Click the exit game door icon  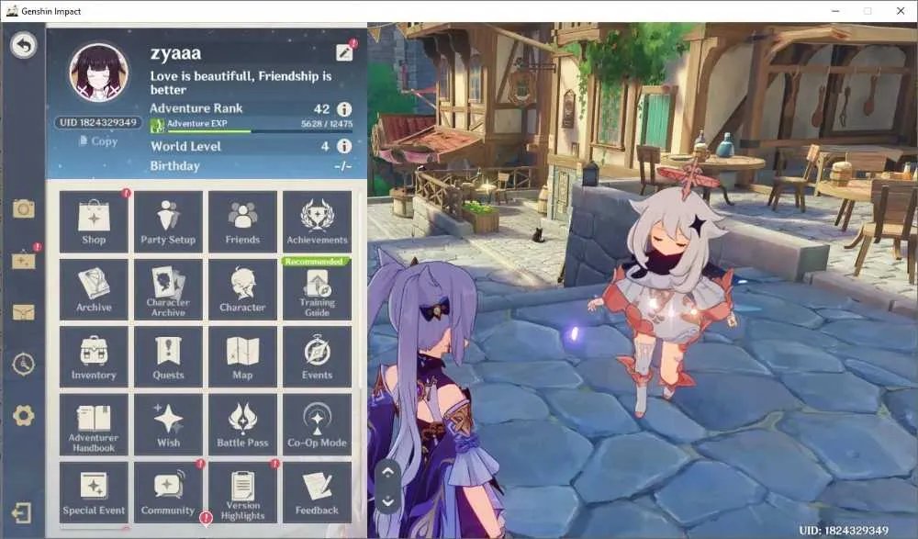[21, 513]
